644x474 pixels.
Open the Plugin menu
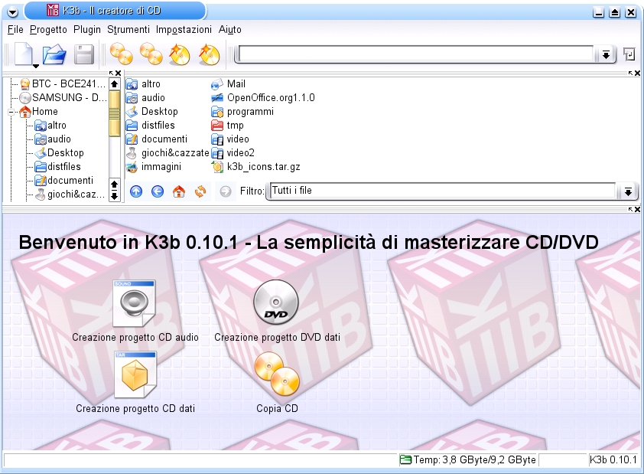(x=87, y=30)
